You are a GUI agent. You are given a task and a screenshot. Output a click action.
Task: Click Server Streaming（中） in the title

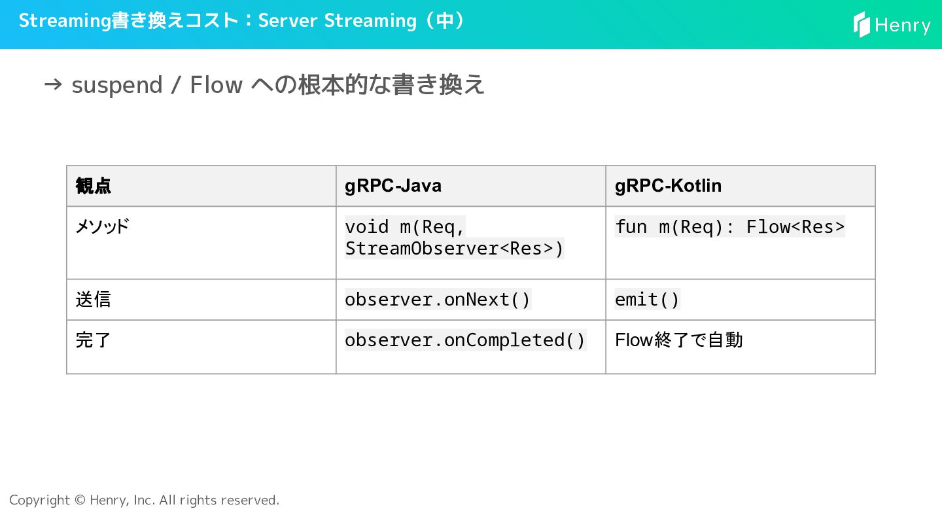point(362,21)
